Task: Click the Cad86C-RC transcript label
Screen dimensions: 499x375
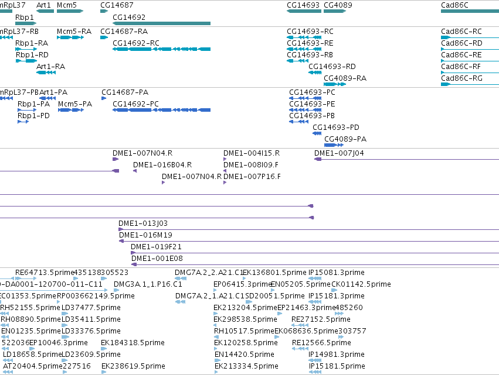Action: tap(461, 32)
